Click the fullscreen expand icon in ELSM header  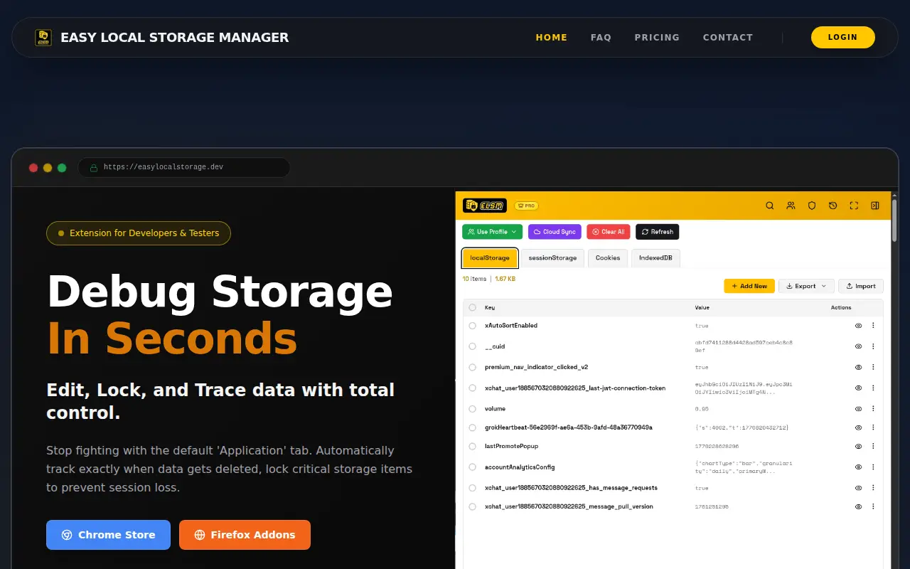pyautogui.click(x=854, y=206)
